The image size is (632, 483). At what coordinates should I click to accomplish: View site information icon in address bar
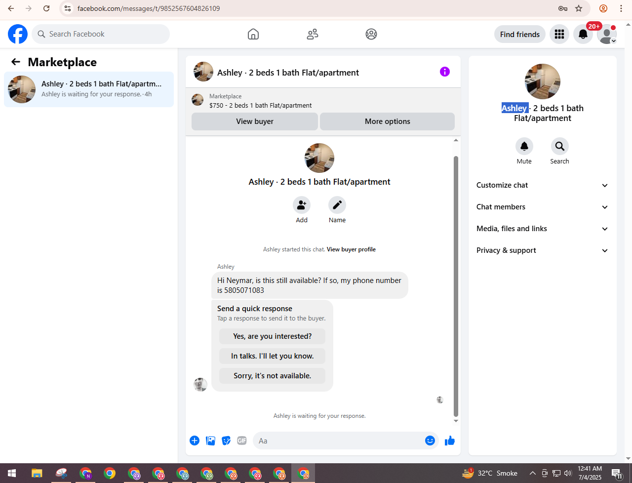[68, 8]
